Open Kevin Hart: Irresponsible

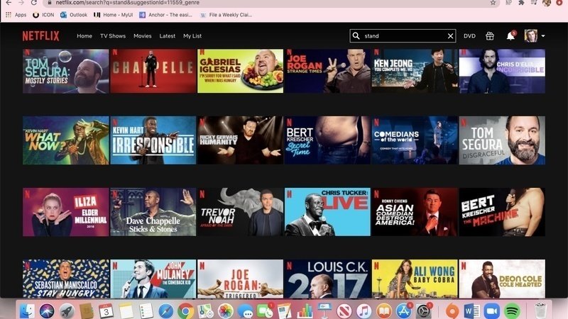[153, 140]
